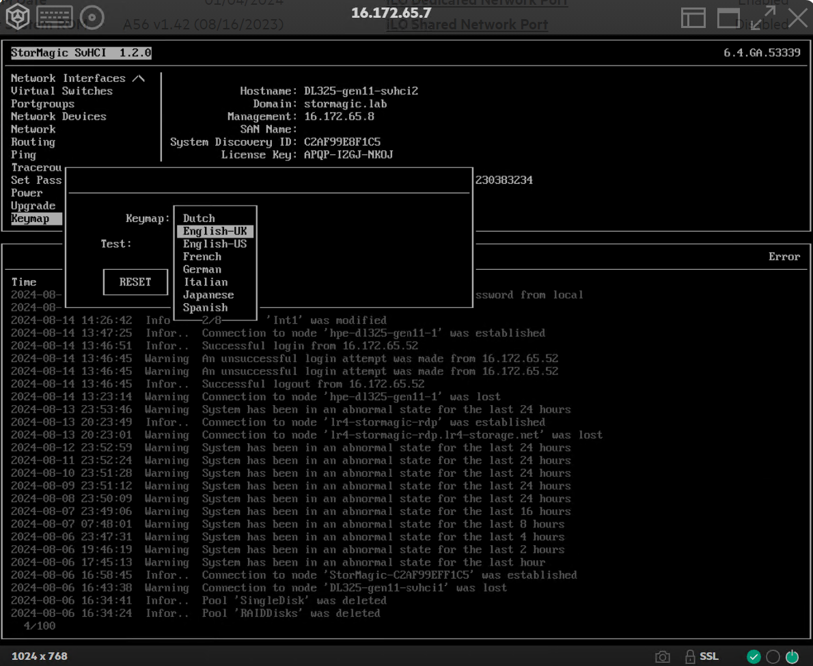Select the Traceroute menu entry

[x=36, y=167]
